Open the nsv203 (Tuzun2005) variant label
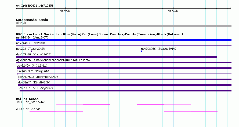This screenshot has height=127, width=239. click(31, 49)
